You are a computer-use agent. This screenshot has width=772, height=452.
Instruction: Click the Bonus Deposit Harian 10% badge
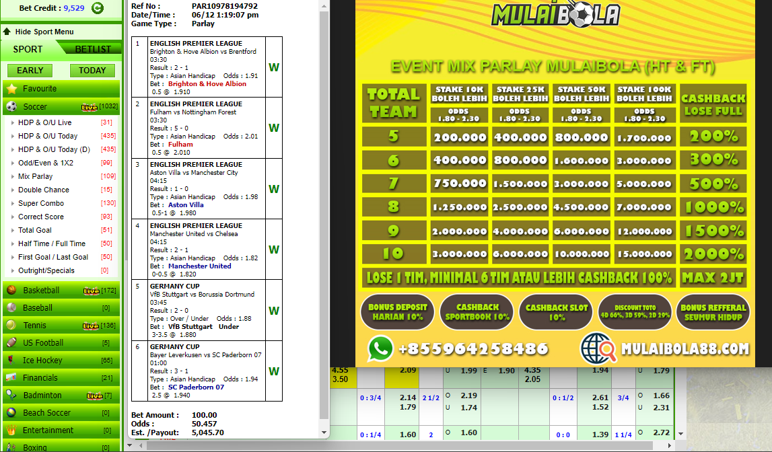(x=397, y=312)
